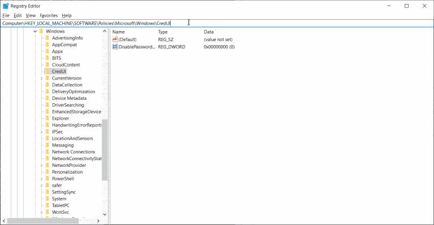This screenshot has height=225, width=434.
Task: Open the File menu
Action: 6,15
